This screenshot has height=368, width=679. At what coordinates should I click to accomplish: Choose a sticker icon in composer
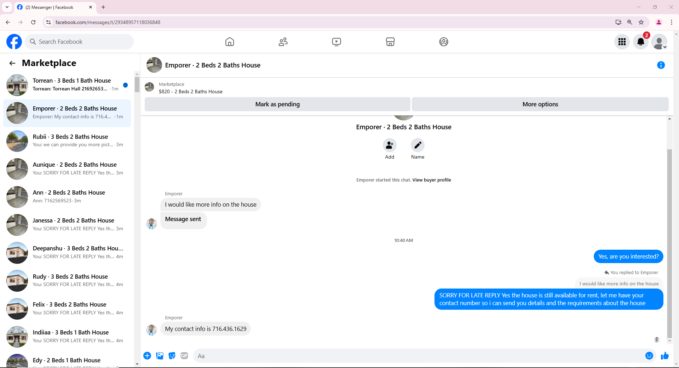click(172, 356)
